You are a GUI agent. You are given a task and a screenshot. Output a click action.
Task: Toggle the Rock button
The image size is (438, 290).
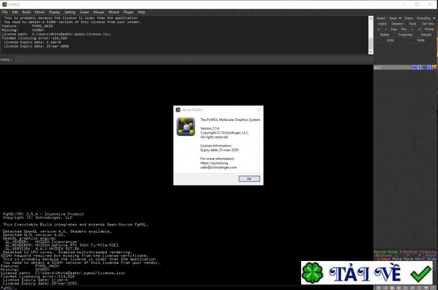(x=413, y=24)
